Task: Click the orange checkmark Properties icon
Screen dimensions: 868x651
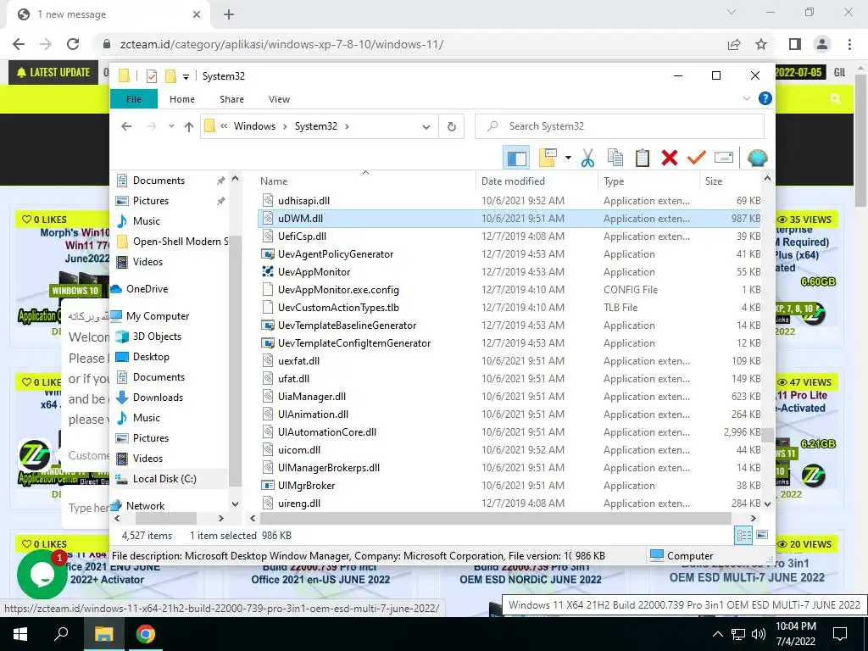Action: tap(697, 159)
